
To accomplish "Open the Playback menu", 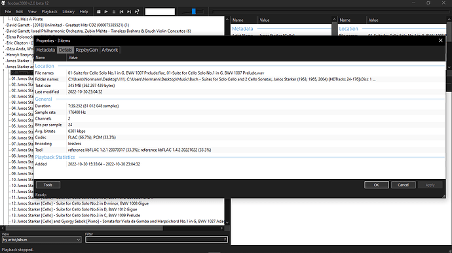I will coord(49,12).
